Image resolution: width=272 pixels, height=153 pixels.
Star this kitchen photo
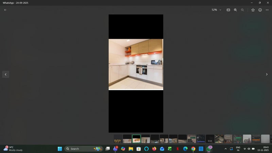pyautogui.click(x=253, y=10)
